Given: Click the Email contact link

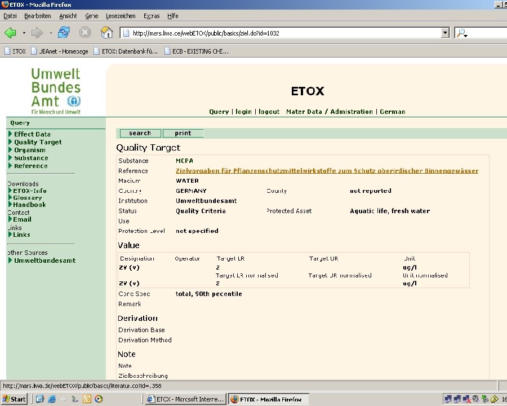Looking at the screenshot, I should click(x=23, y=219).
